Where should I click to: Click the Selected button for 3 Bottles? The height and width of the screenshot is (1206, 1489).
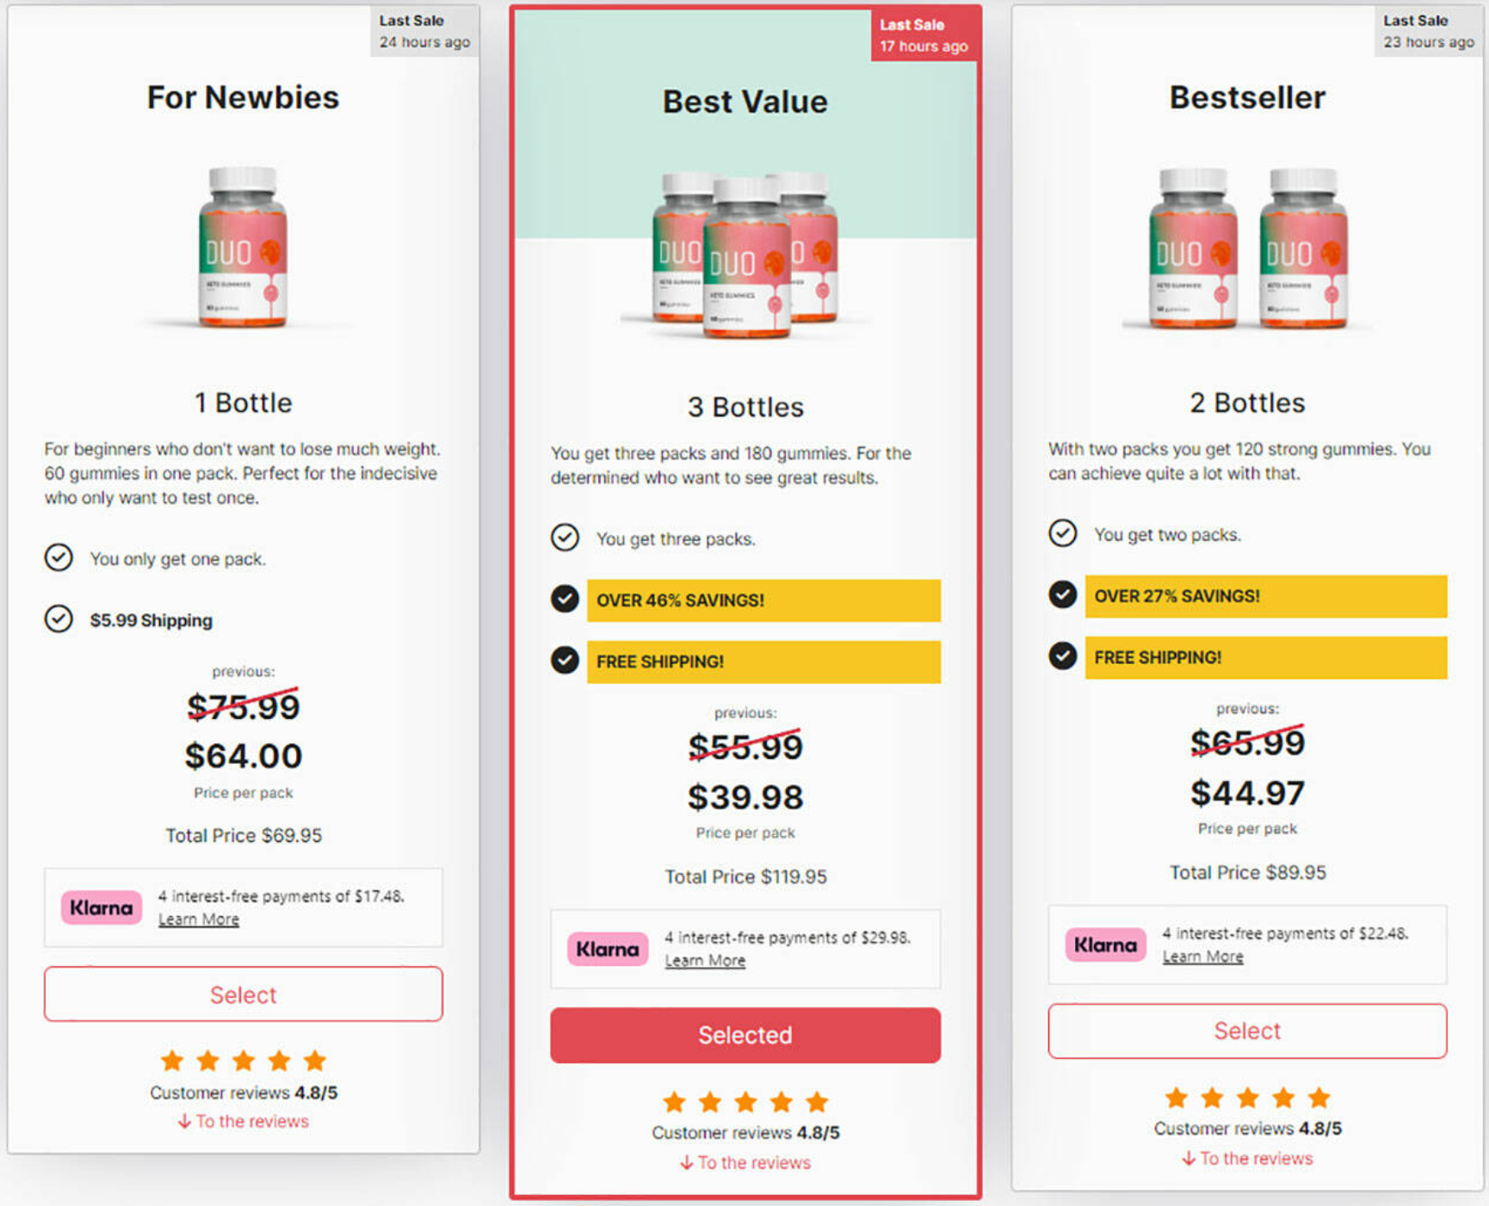pyautogui.click(x=745, y=1035)
